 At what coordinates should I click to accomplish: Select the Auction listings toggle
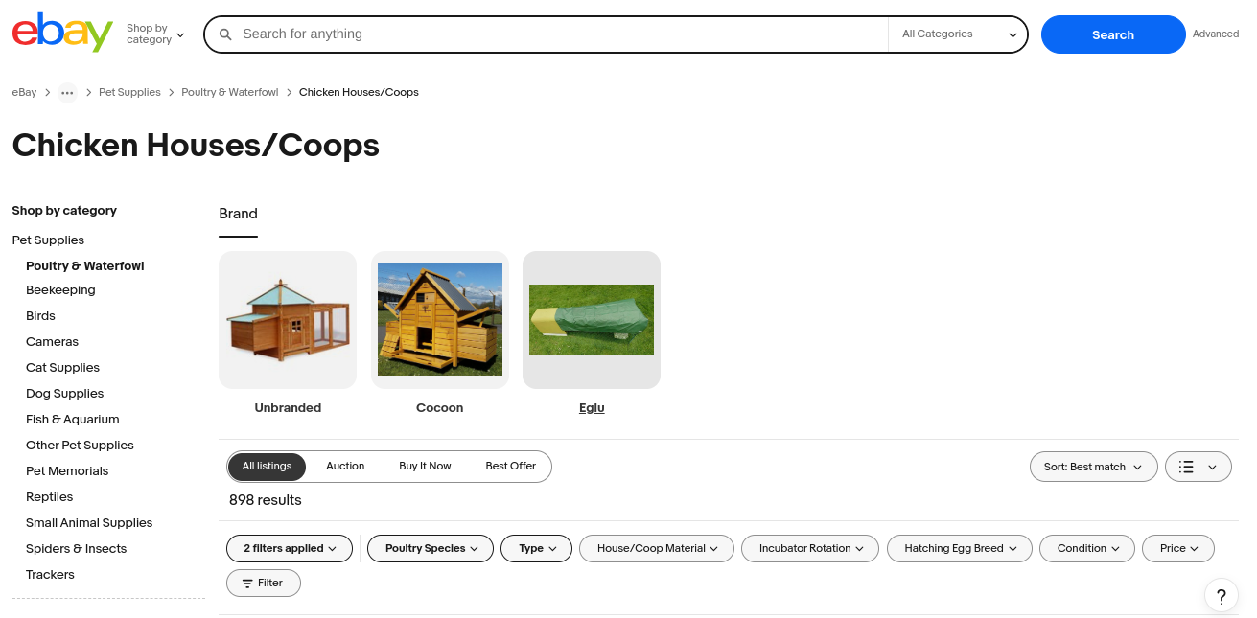click(345, 466)
